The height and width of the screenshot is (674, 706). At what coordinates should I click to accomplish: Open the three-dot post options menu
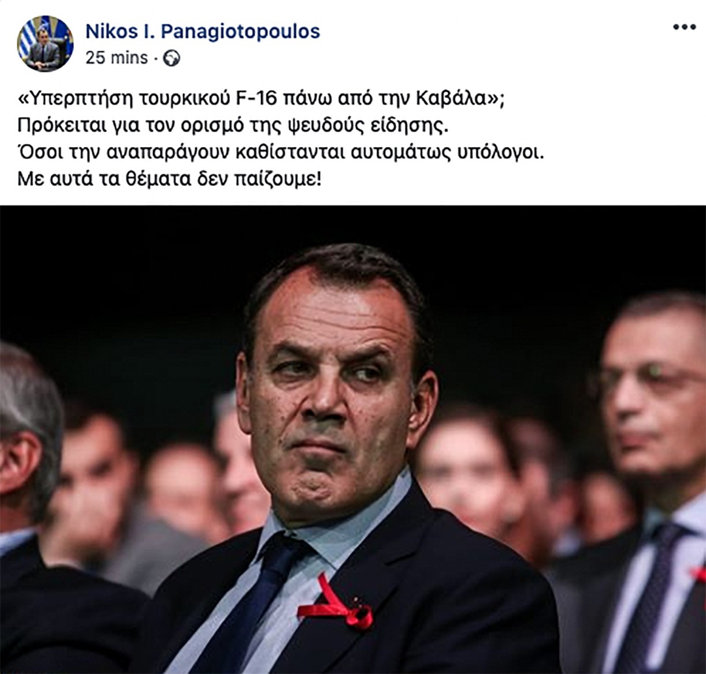(x=685, y=28)
